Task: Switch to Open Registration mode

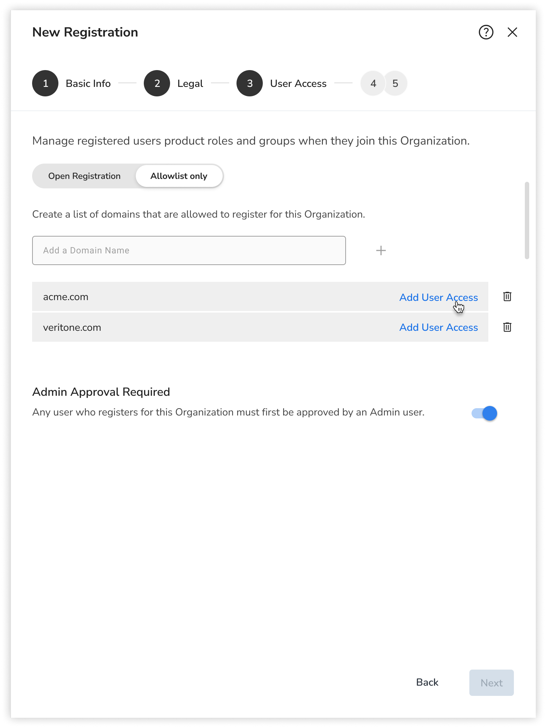Action: pos(84,176)
